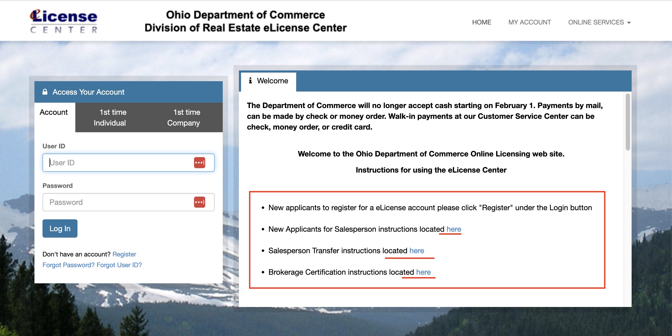
Task: Click the info icon on the Welcome tab
Action: point(251,81)
